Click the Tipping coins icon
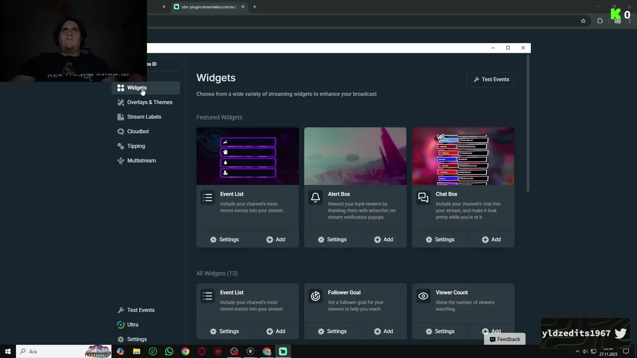This screenshot has width=637, height=358. point(120,146)
